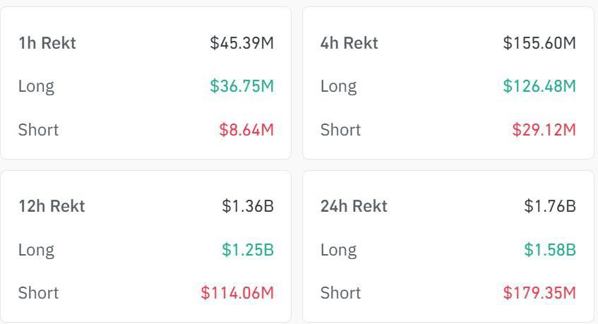Select the $1.36B 12h total value
This screenshot has width=598, height=324.
(248, 206)
